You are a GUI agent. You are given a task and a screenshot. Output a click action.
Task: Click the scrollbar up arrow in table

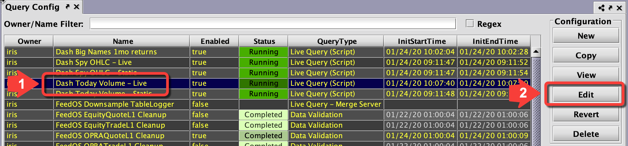pyautogui.click(x=536, y=52)
